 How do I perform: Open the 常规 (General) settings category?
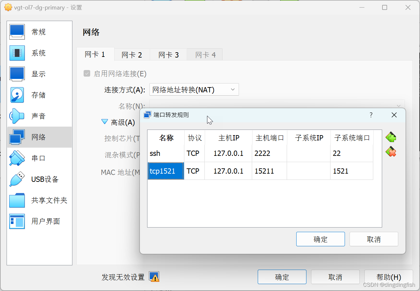pos(39,32)
